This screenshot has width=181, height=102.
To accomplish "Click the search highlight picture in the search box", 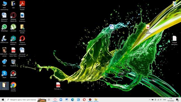I will [42, 100].
